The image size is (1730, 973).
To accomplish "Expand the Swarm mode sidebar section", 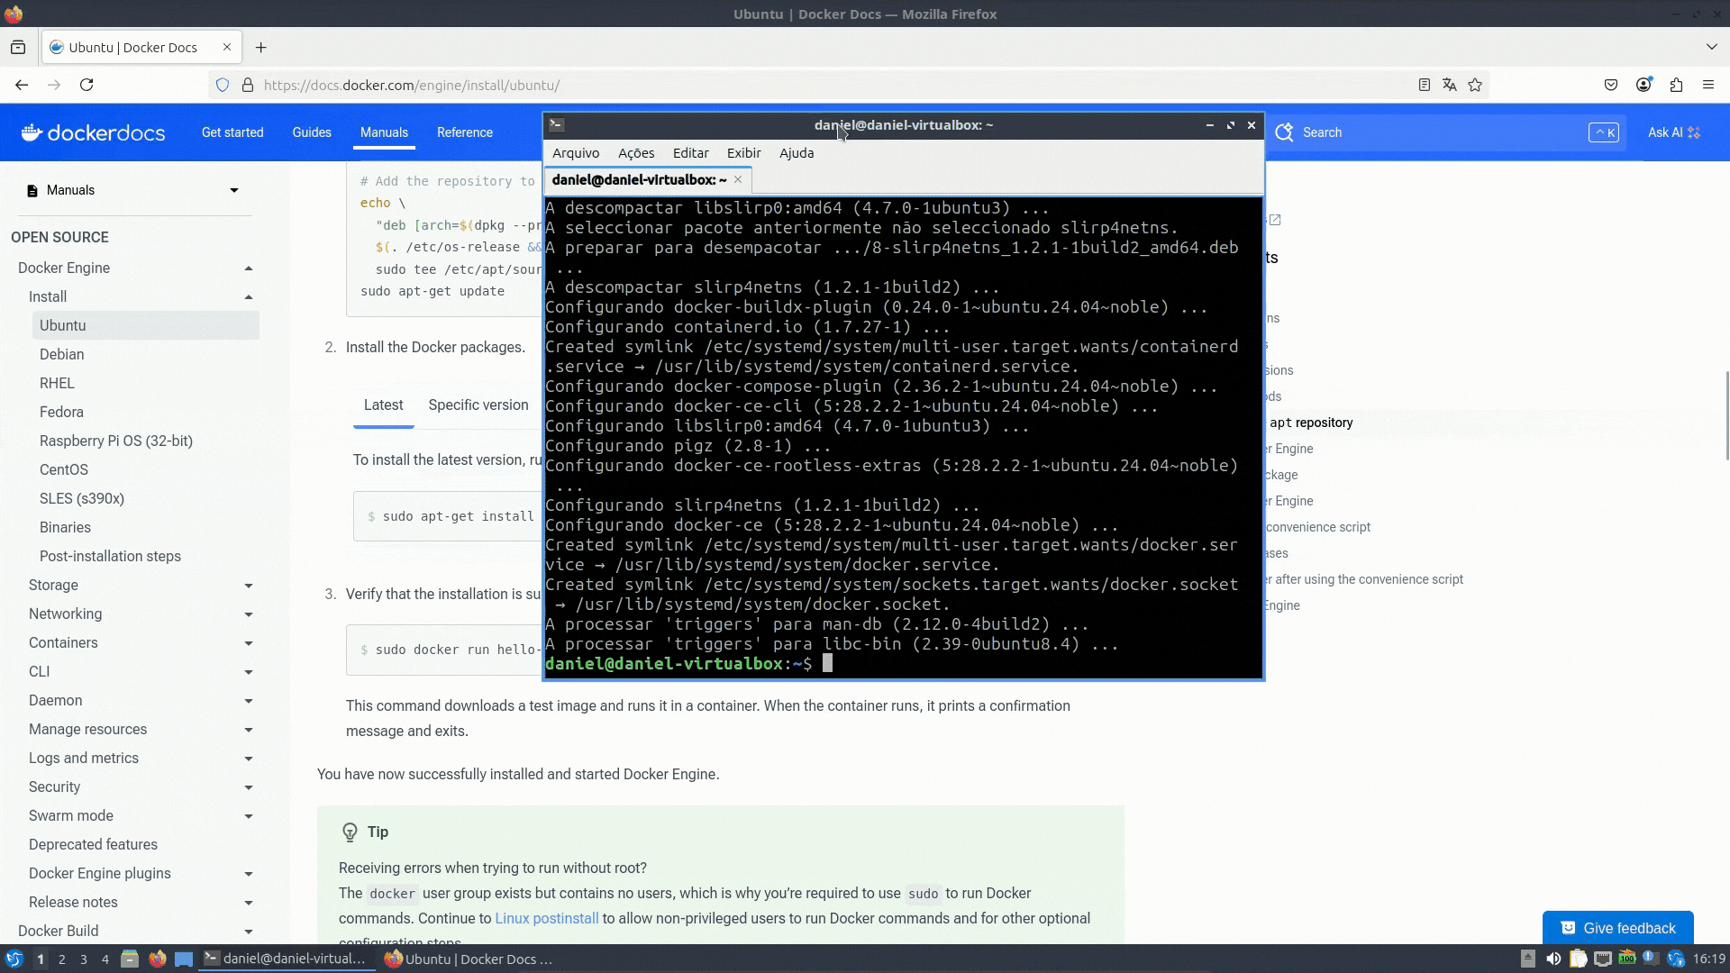I will point(249,816).
